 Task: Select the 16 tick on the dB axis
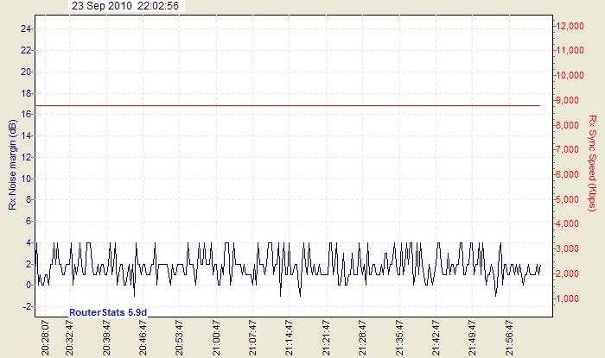[x=26, y=114]
